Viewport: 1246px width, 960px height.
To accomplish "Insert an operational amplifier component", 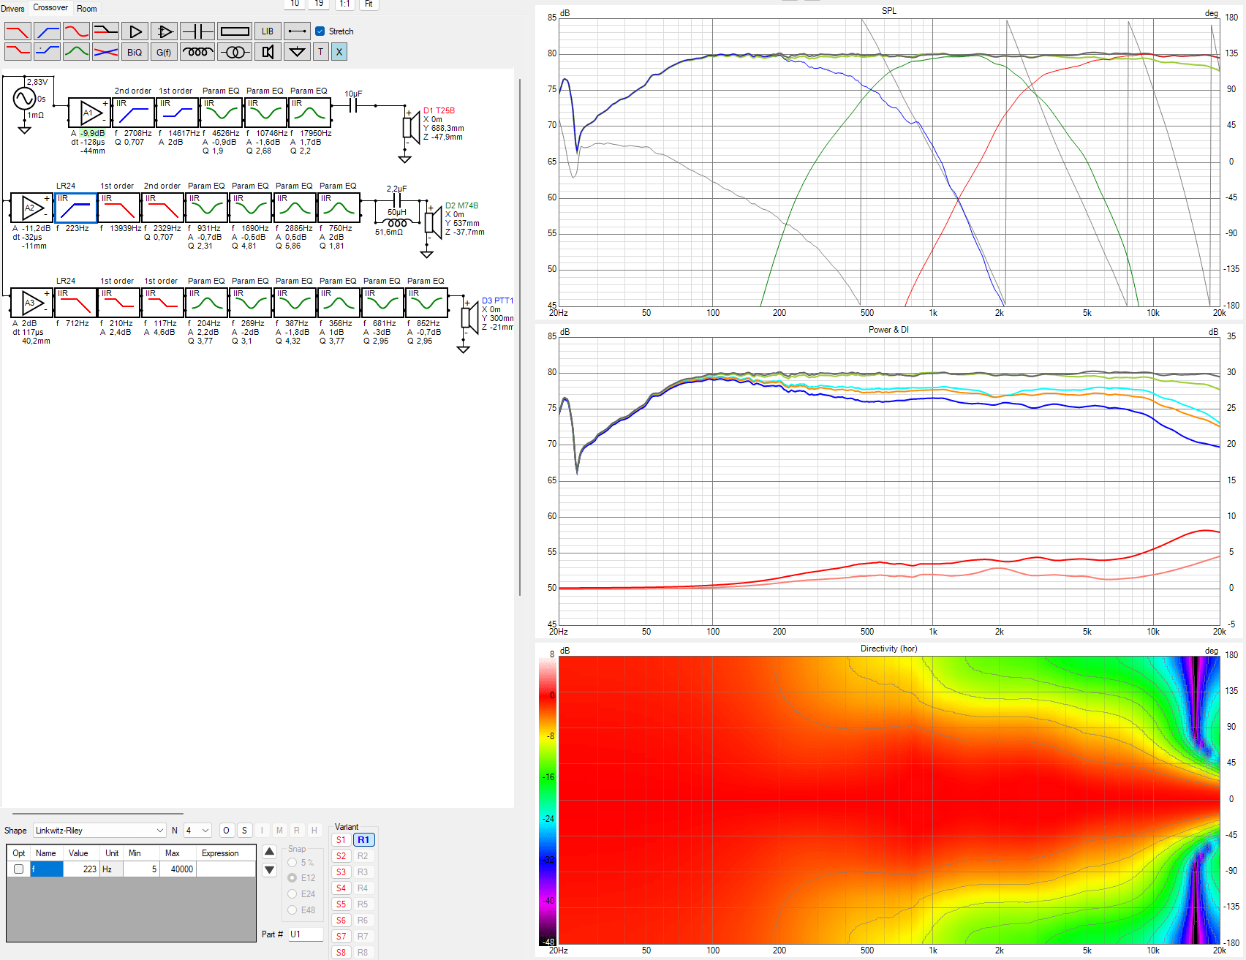I will 164,31.
